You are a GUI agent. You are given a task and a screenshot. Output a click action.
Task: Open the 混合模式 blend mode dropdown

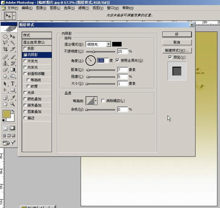tap(109, 44)
